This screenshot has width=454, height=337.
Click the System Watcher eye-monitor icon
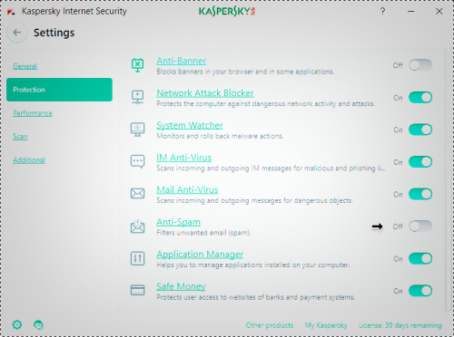[137, 130]
